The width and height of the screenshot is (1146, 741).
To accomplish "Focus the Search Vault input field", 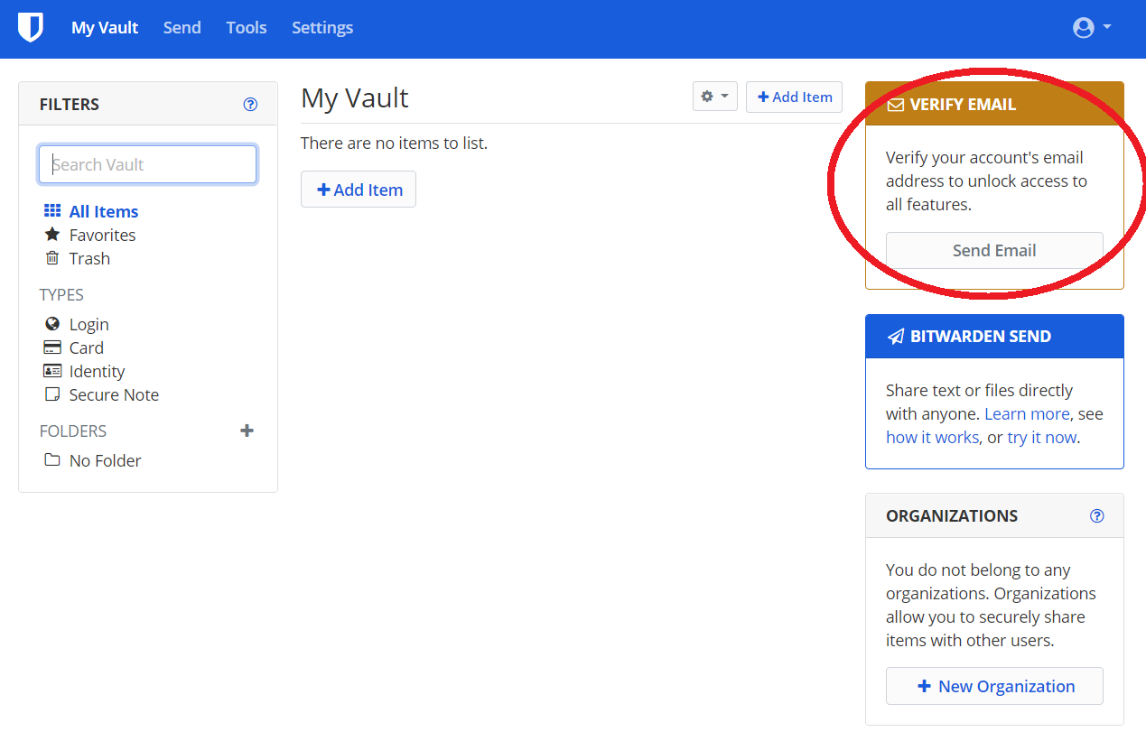I will pos(147,164).
